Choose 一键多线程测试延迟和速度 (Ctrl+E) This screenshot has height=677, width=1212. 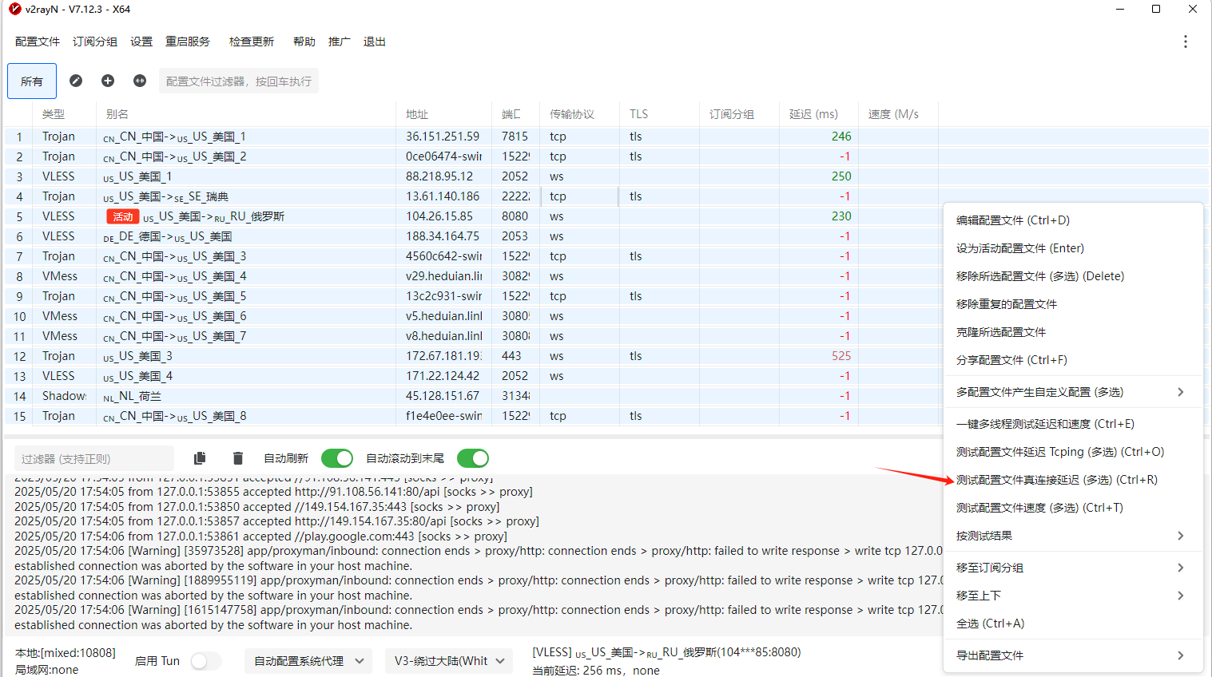coord(1074,424)
